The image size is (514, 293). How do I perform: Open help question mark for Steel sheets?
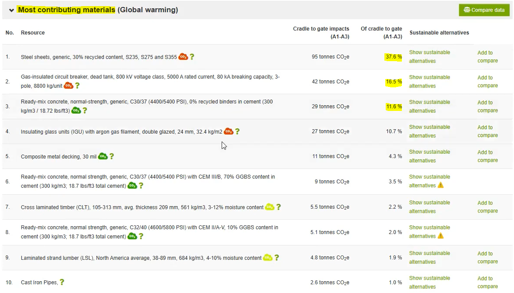tap(192, 57)
